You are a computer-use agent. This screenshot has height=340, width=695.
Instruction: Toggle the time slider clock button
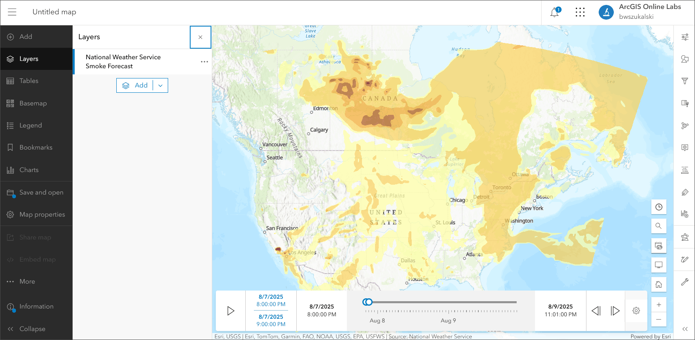(x=659, y=207)
